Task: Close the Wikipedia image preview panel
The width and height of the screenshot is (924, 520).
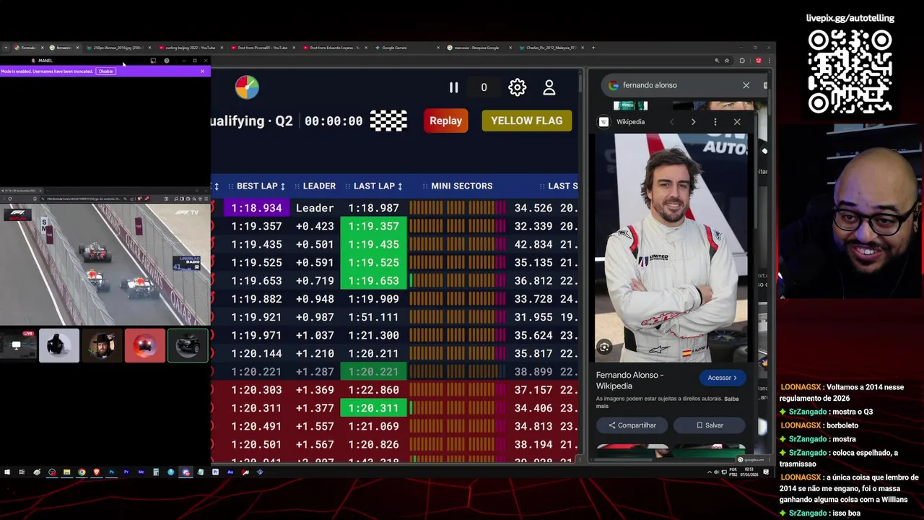Action: 737,122
